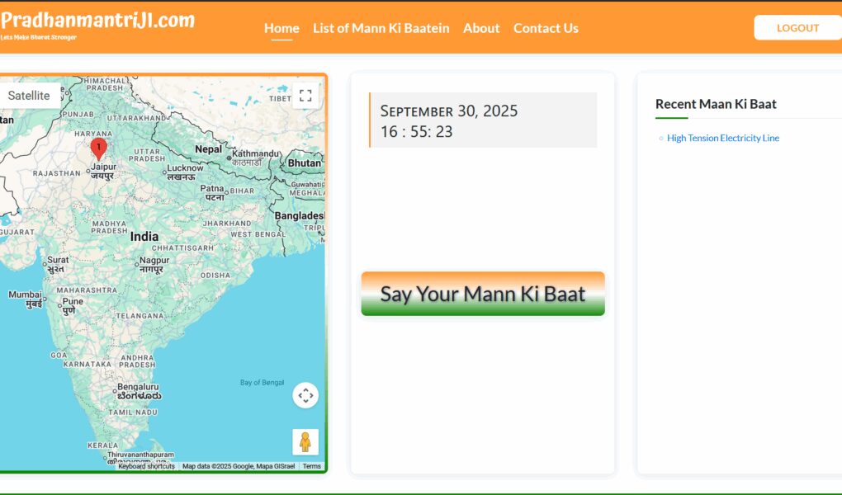
Task: Open High Tension Electricity Line link
Action: tap(723, 138)
